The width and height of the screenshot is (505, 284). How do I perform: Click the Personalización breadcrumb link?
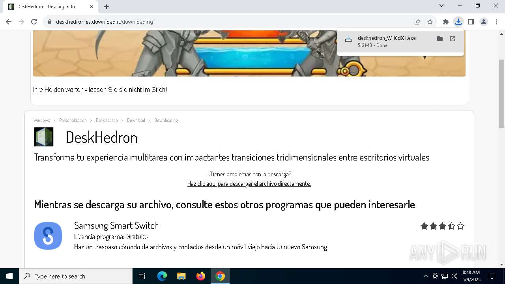[73, 120]
